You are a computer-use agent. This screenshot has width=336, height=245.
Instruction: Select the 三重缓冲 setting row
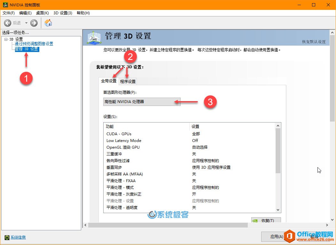(189, 154)
